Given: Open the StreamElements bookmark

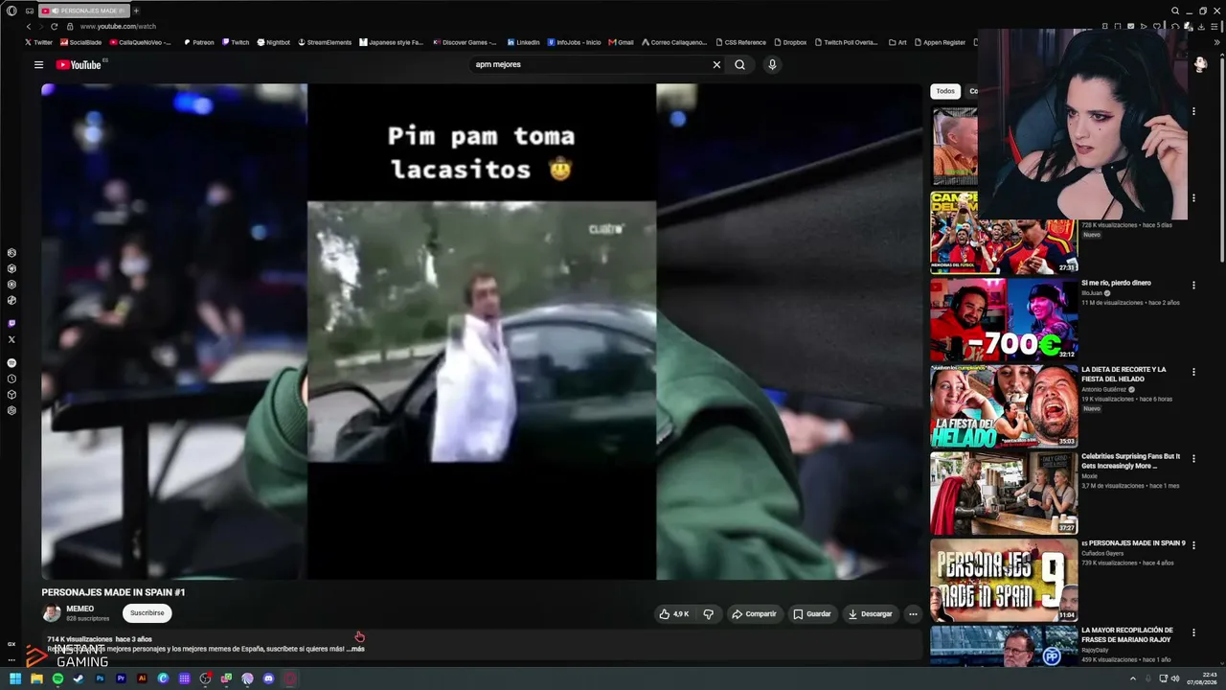Looking at the screenshot, I should coord(325,42).
